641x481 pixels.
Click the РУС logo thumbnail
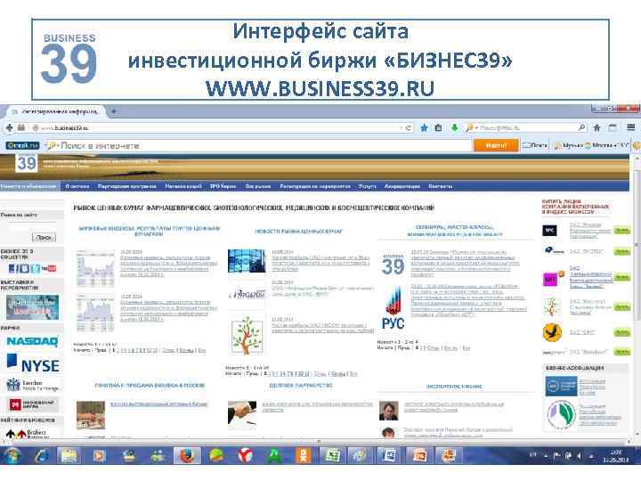tap(394, 308)
